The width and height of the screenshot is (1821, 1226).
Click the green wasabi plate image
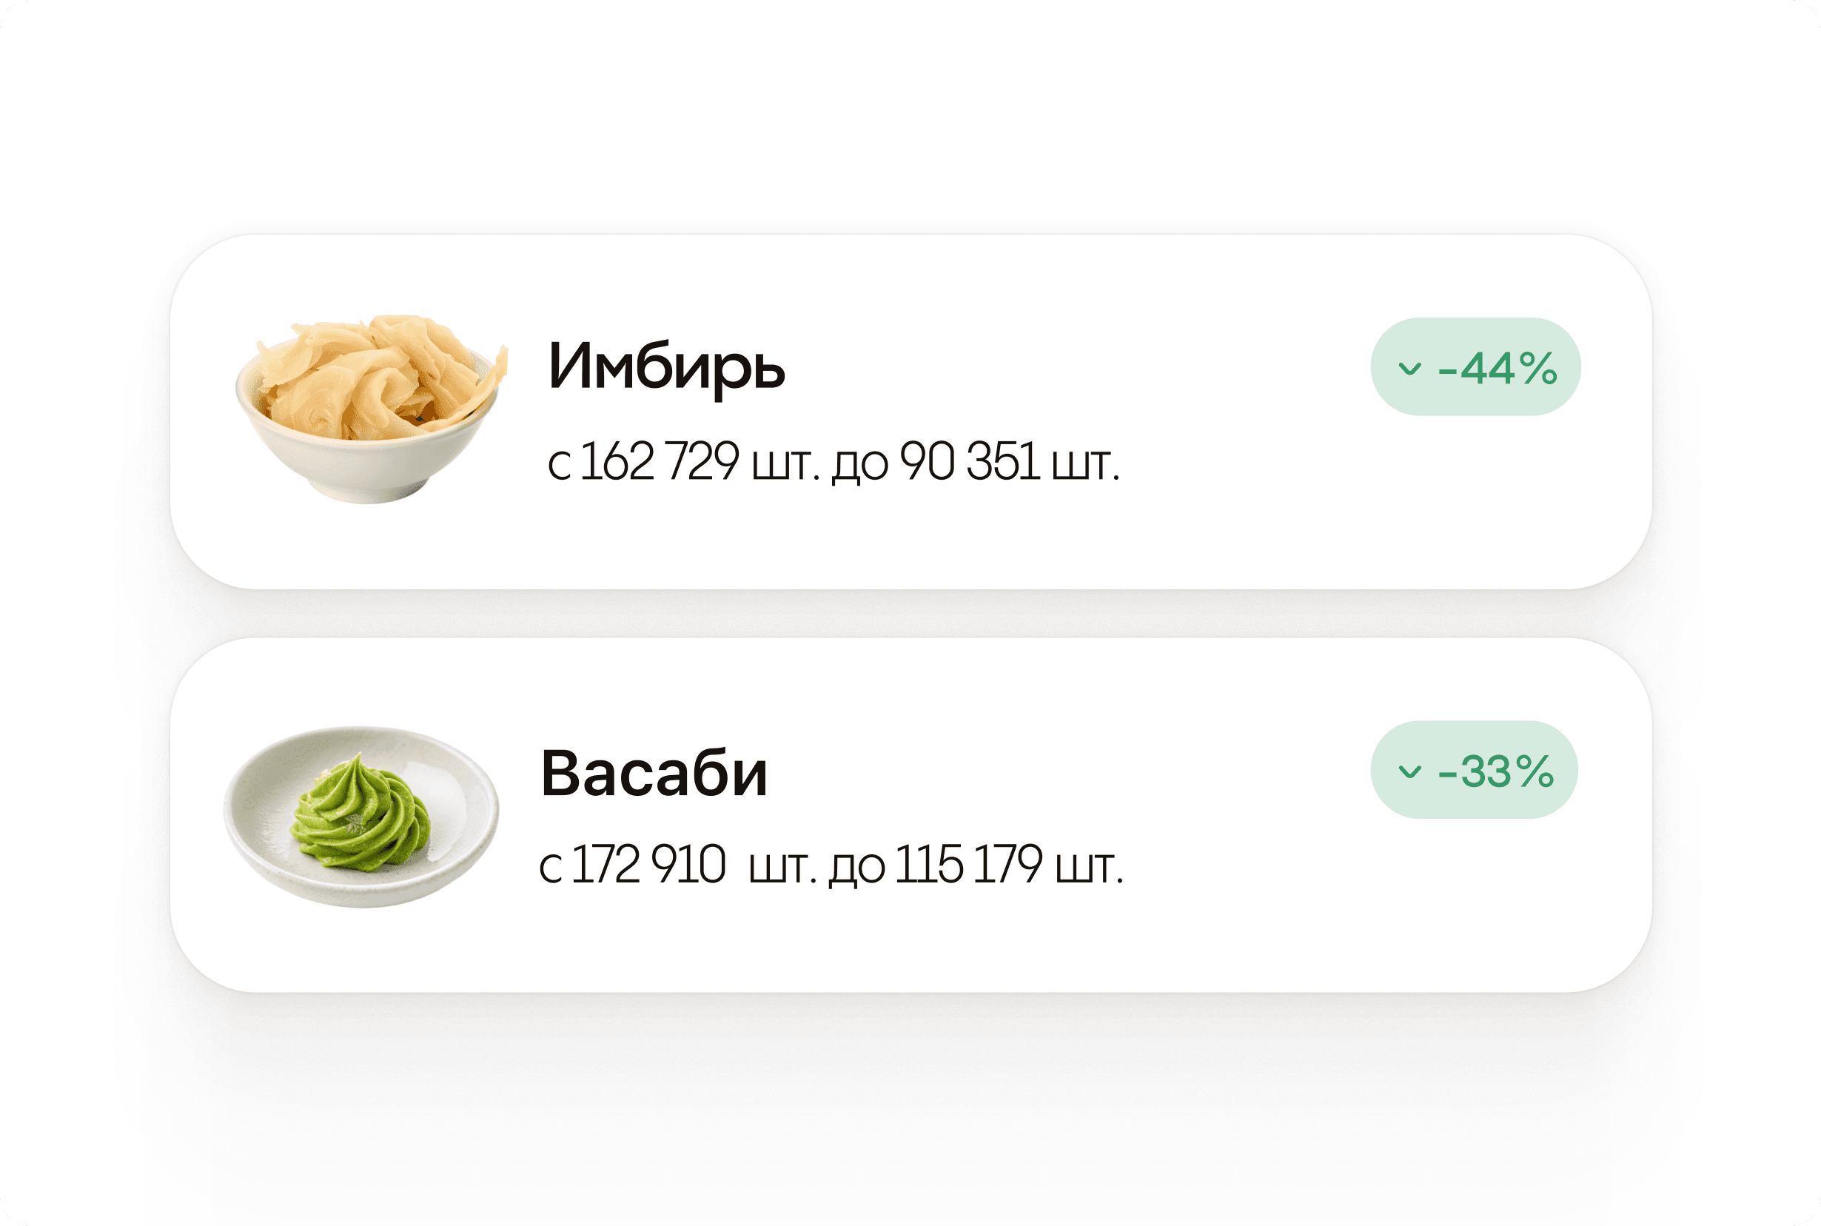(x=361, y=816)
